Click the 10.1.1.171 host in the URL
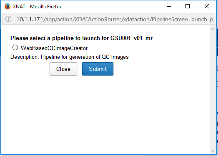This screenshot has height=156, width=218. pos(30,19)
